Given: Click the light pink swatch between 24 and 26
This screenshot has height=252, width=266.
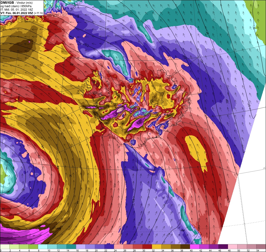Looking at the screenshot, I should 119,247.
